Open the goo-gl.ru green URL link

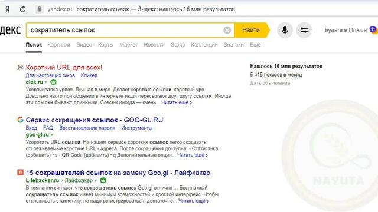tap(37, 135)
